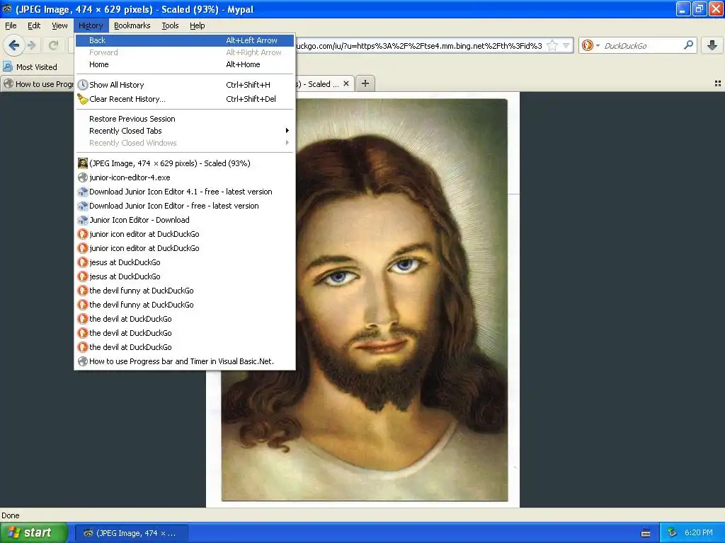Open second the devil funny at DuckDuckGo entry
The height and width of the screenshot is (543, 725).
(x=185, y=305)
